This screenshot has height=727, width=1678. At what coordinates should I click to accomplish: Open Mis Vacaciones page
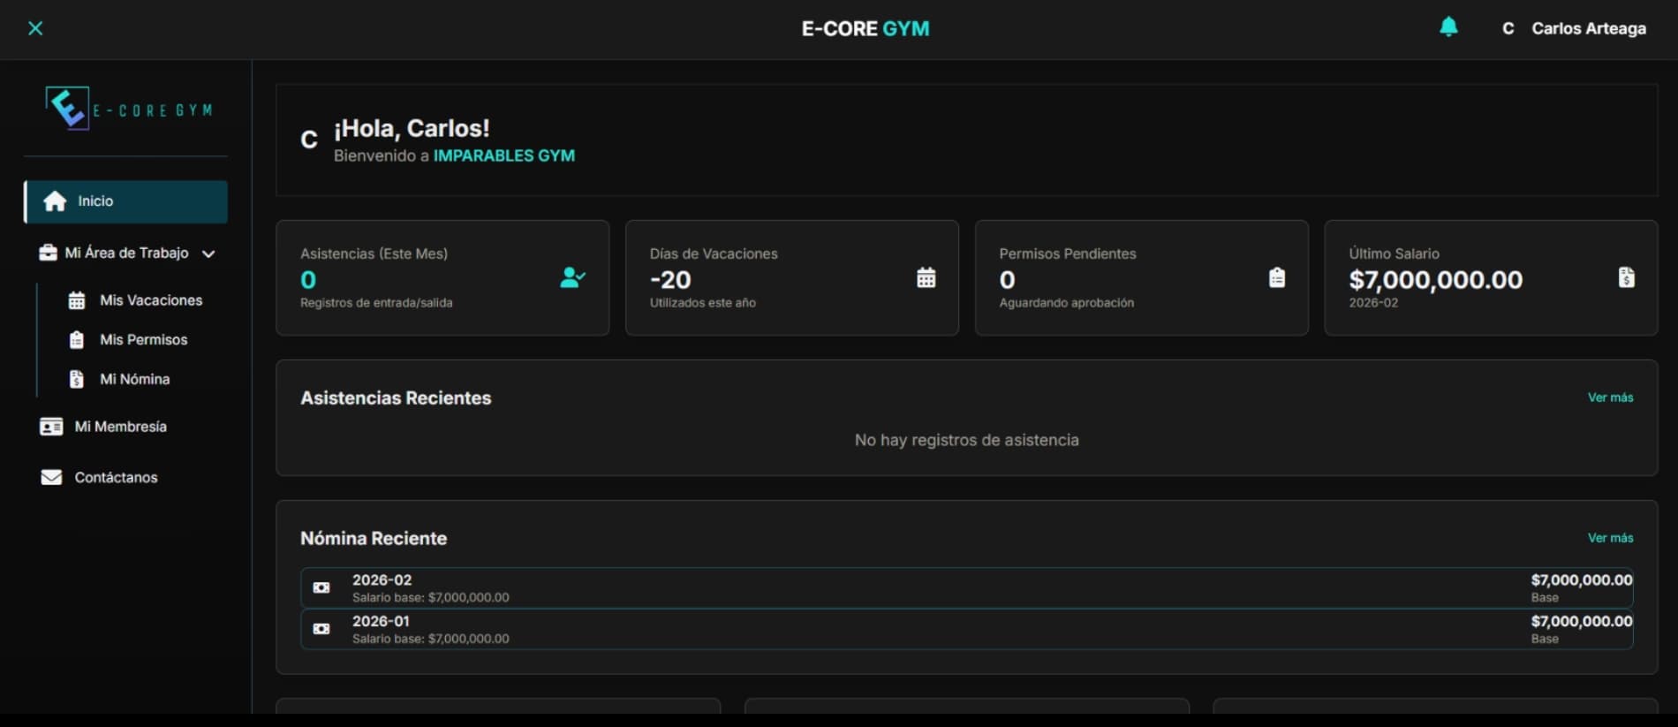pos(151,300)
